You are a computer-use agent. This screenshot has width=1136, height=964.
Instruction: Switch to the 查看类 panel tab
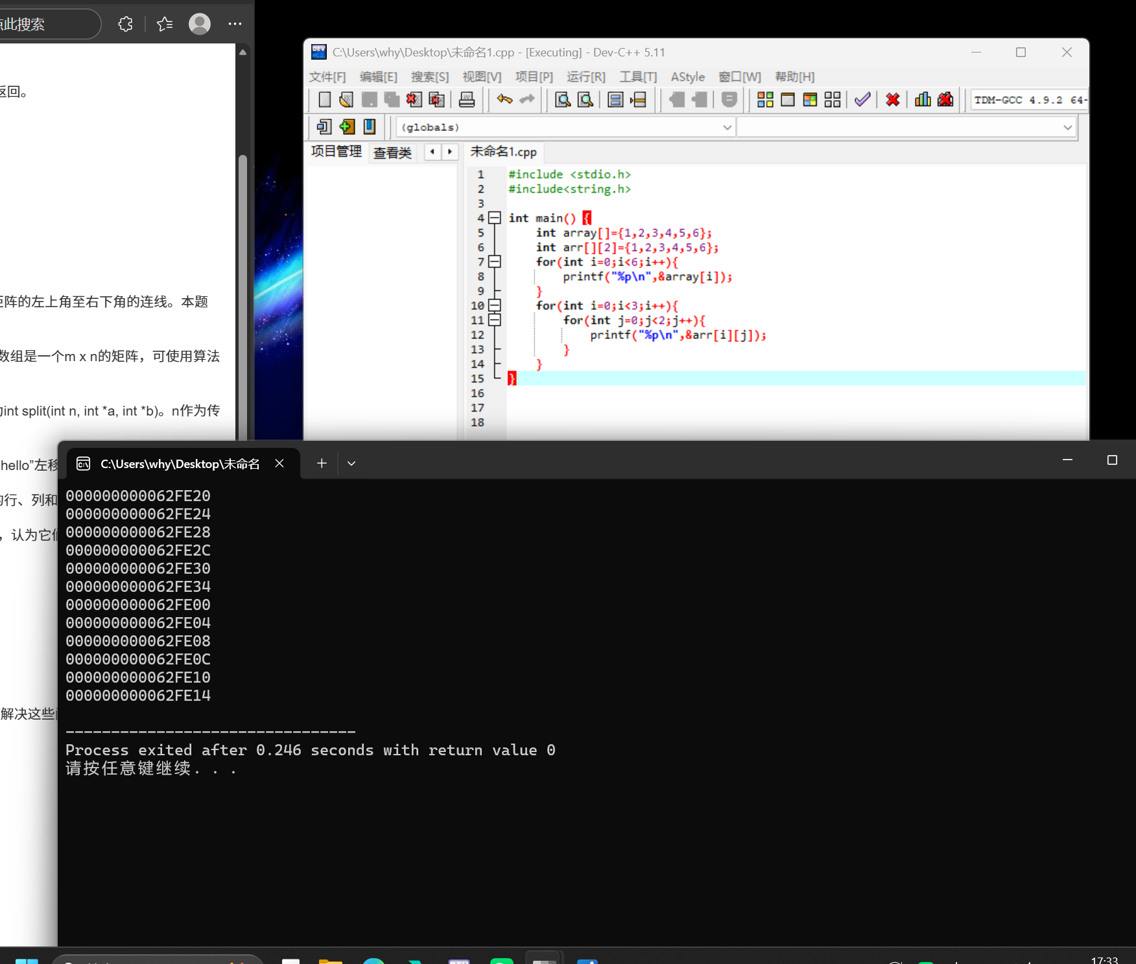(392, 152)
